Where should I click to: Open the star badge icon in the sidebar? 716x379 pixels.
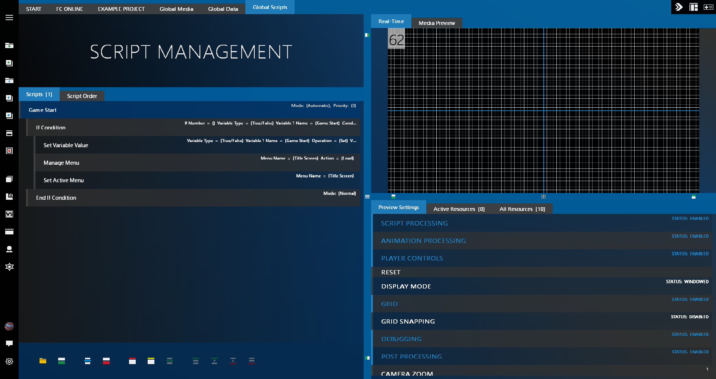coord(9,266)
